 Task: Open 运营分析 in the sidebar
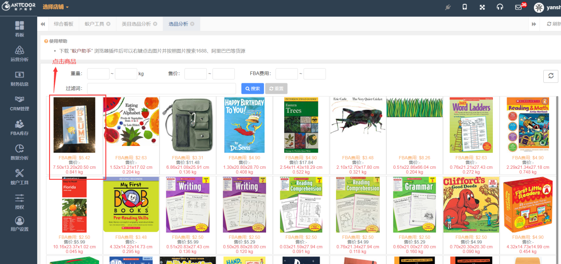tap(19, 53)
